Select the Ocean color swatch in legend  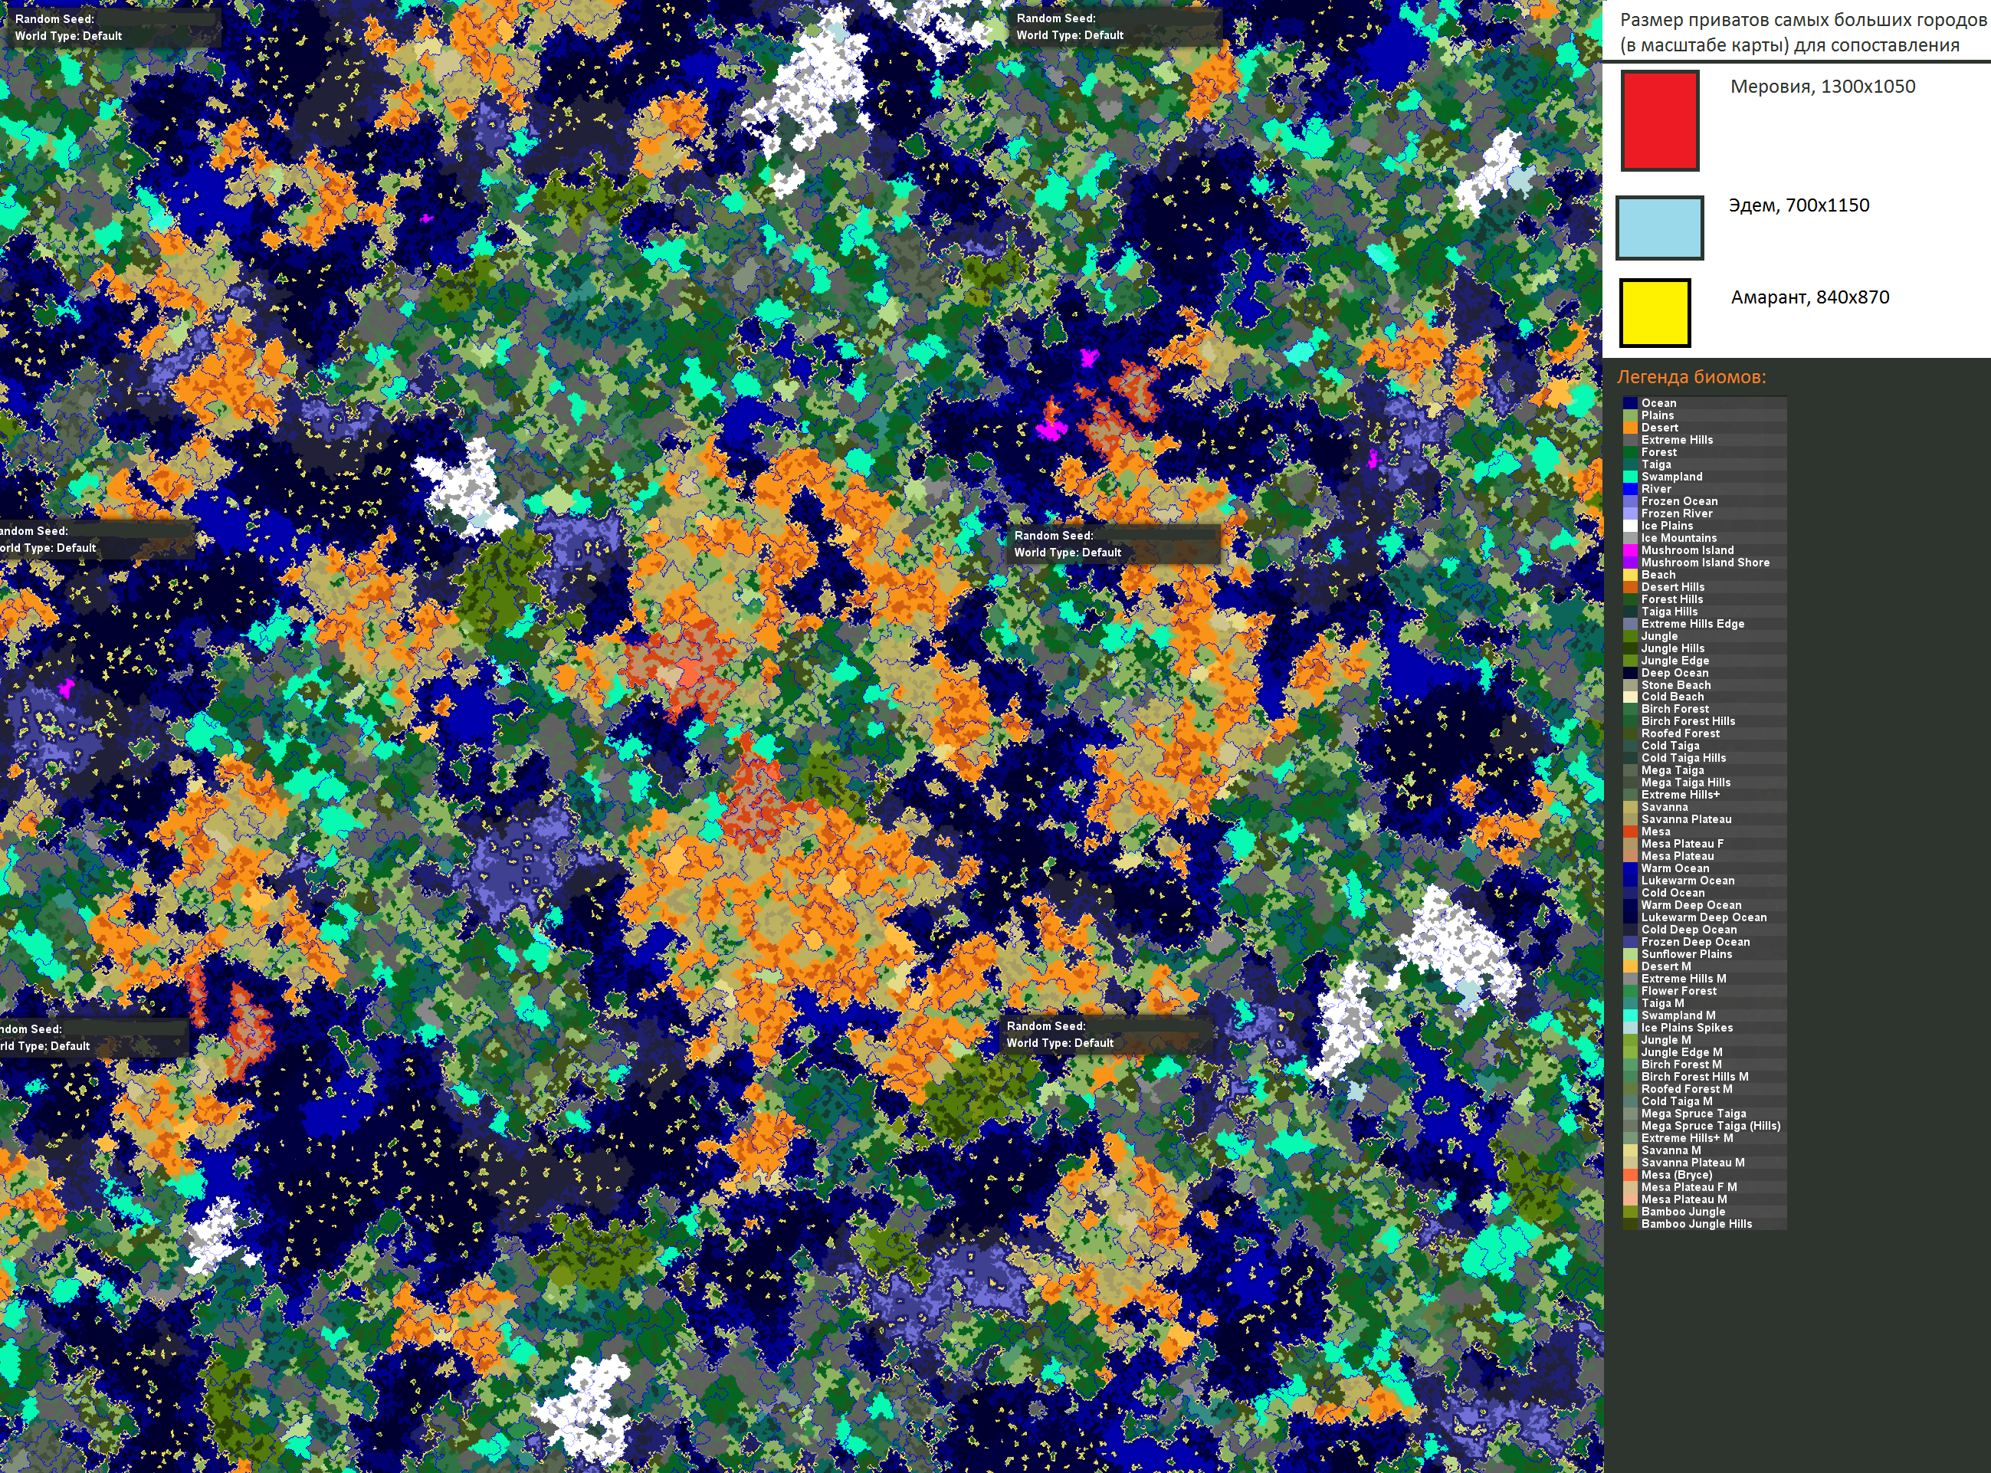point(1630,403)
